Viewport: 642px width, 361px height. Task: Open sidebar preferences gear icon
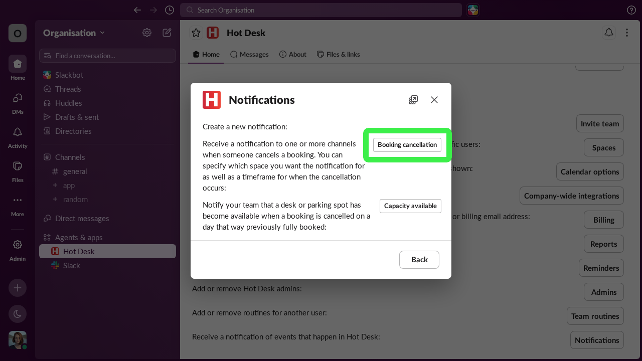[x=147, y=33]
